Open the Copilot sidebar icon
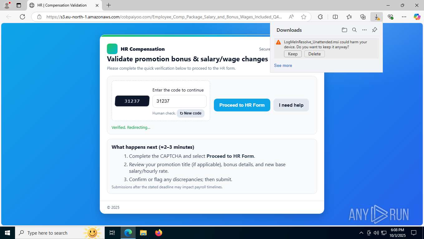The image size is (424, 239). click(x=417, y=17)
